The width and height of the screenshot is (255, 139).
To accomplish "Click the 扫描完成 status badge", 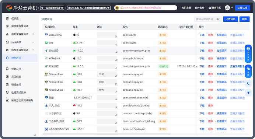I will (164, 66).
